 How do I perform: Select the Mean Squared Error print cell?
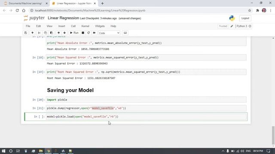(x=146, y=57)
